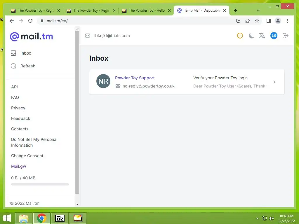Click the sidebar scroll up arrow

pos(77,29)
